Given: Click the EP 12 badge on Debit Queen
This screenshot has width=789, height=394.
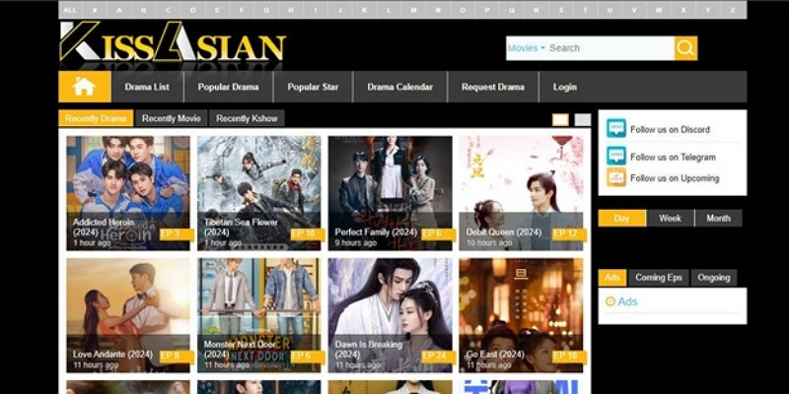Looking at the screenshot, I should tap(569, 233).
